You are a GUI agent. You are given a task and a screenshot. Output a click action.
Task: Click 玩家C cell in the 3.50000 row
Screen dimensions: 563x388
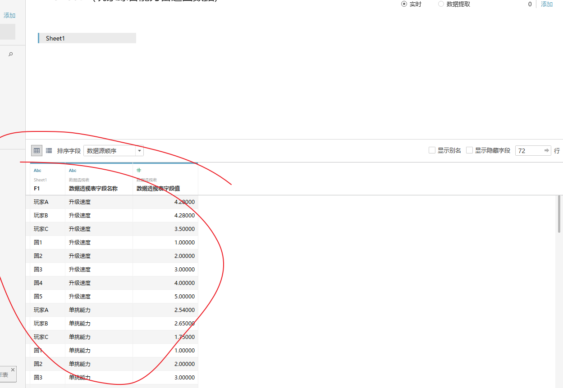click(41, 229)
